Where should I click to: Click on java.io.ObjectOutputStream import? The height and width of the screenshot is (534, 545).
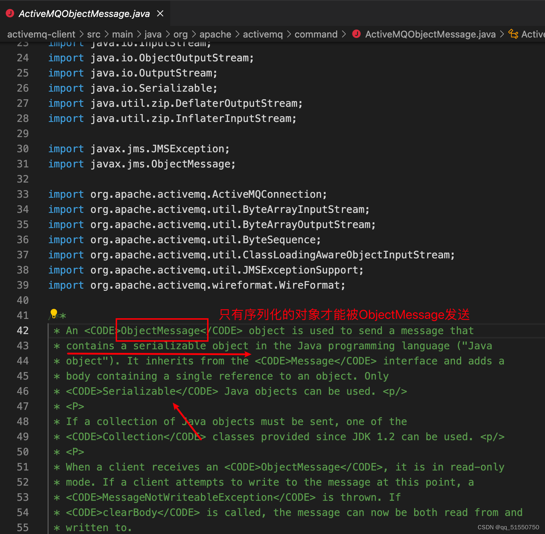(172, 58)
